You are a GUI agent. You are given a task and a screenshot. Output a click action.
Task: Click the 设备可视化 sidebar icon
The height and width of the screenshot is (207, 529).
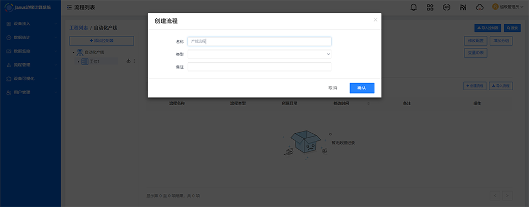(9, 78)
